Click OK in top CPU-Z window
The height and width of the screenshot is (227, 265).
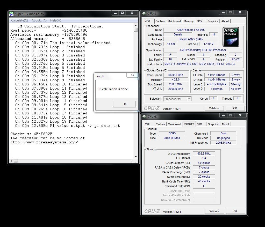(x=235, y=108)
